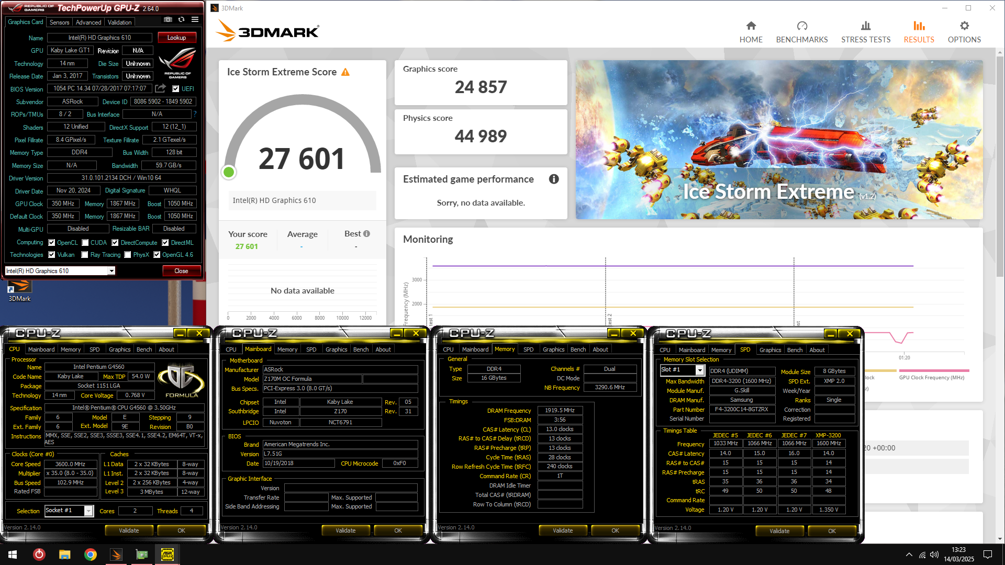Switch to the Advanced tab in GPU-Z
This screenshot has height=565, width=1005.
(x=88, y=22)
